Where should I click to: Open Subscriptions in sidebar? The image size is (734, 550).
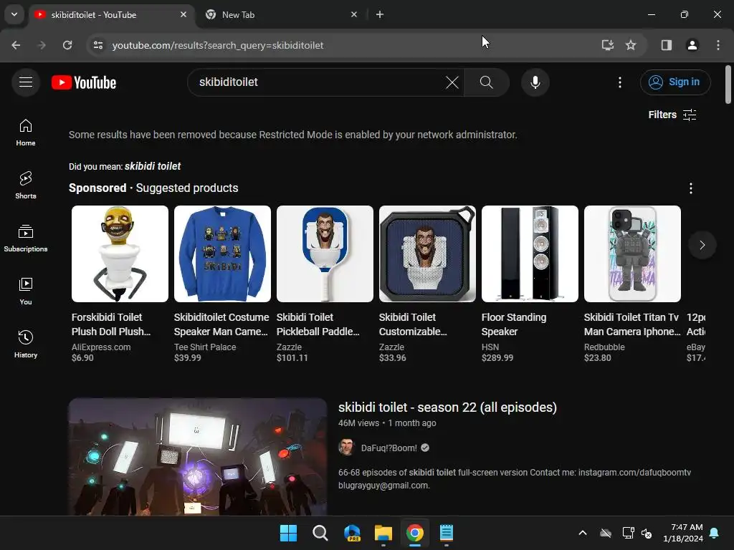[26, 238]
